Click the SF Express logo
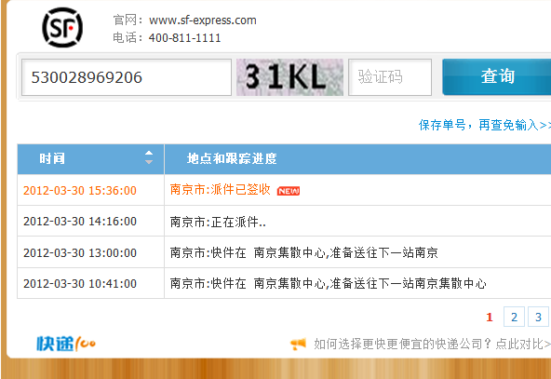551x379 pixels. (x=62, y=27)
